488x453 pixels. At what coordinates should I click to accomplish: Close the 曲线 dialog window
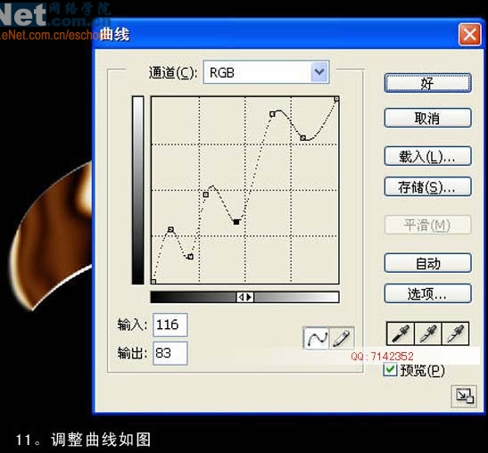tap(469, 34)
